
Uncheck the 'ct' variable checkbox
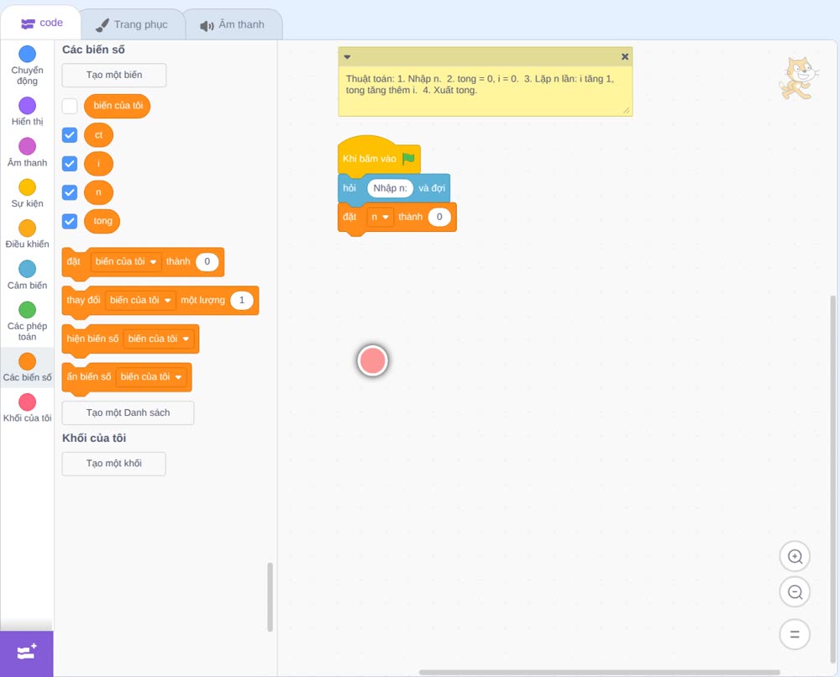click(x=70, y=135)
